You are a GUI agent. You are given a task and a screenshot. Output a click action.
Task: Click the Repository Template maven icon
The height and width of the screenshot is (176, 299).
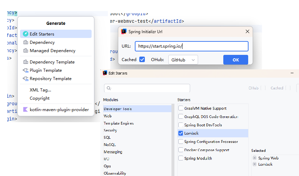(26, 79)
